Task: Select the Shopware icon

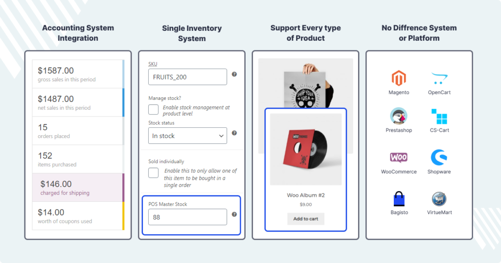Action: (439, 157)
